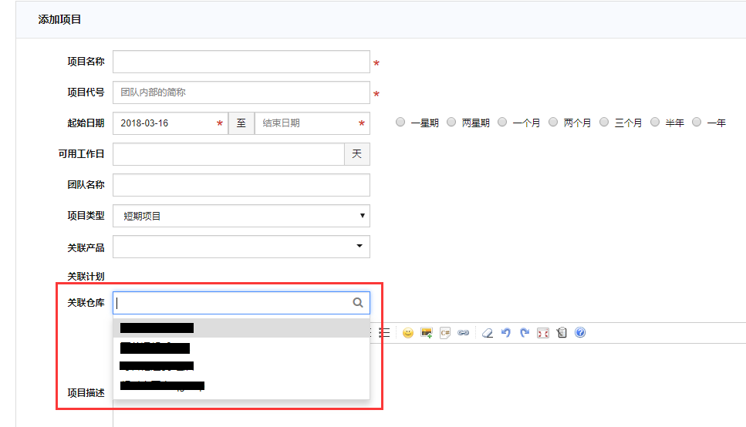This screenshot has width=746, height=427.
Task: Redo using the blue redo arrow
Action: click(525, 333)
